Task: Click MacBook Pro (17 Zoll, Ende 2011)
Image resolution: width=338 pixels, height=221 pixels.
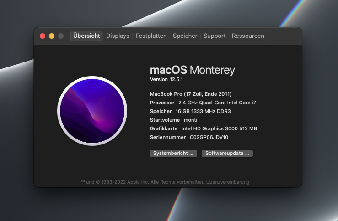Action: (x=191, y=94)
